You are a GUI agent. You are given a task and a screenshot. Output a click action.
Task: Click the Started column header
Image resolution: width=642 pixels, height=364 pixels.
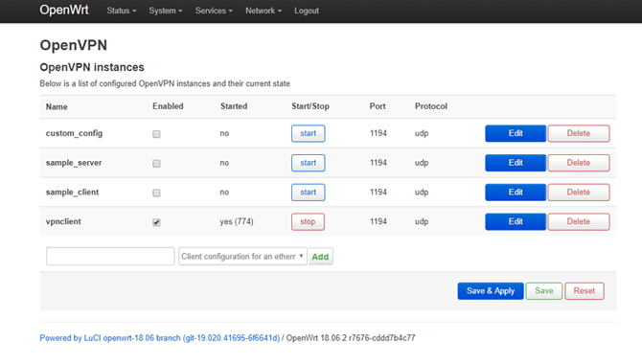234,106
